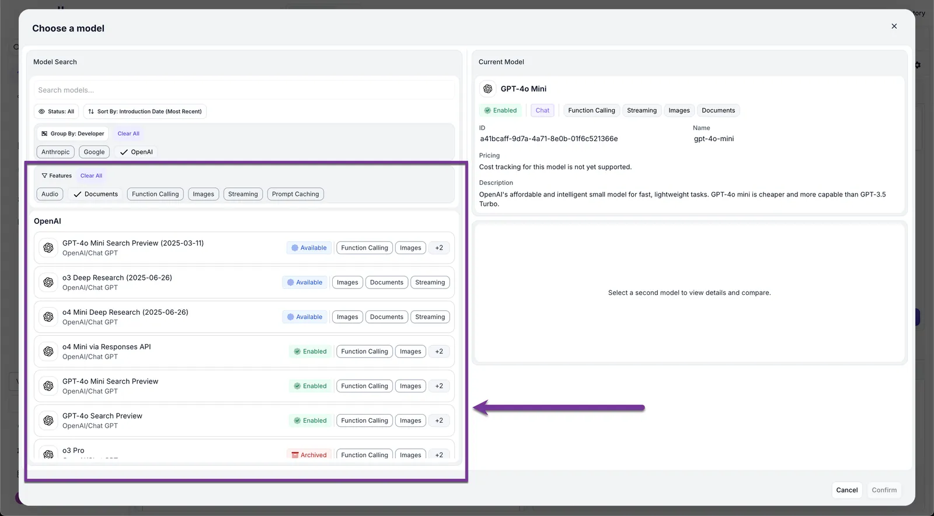Click the funnel icon next to Features
The width and height of the screenshot is (934, 516).
point(44,175)
